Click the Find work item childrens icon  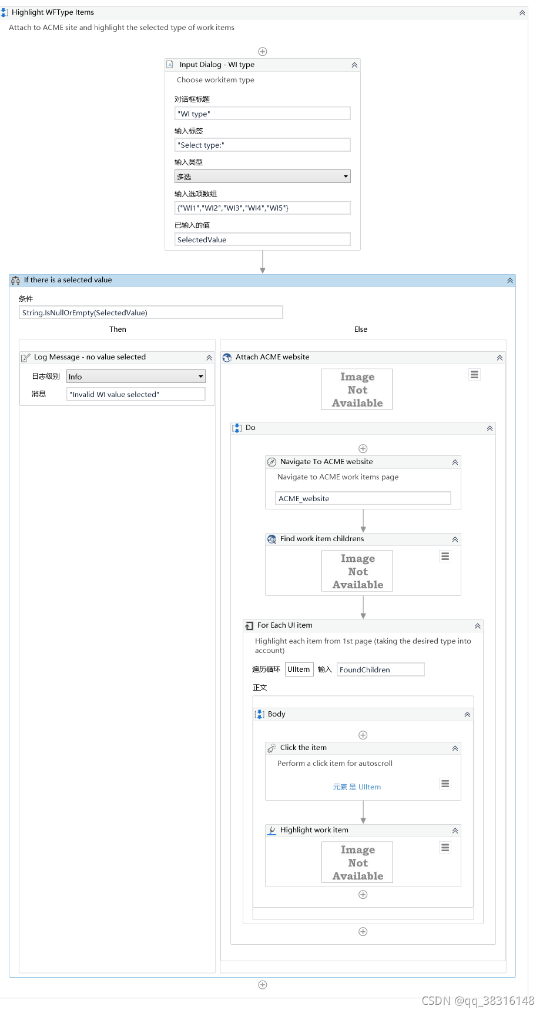pos(271,539)
